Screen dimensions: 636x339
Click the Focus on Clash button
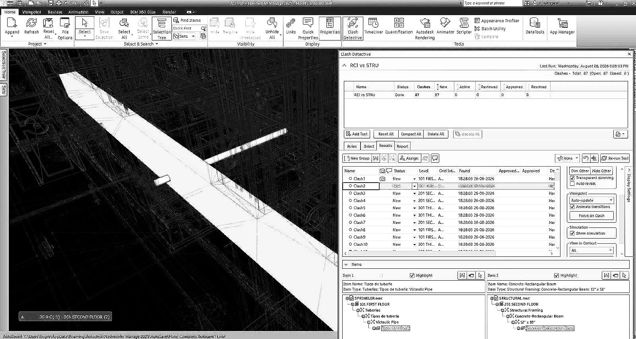click(x=591, y=216)
